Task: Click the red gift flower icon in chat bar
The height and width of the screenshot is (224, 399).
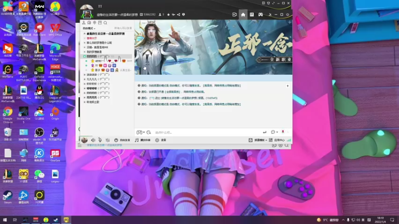Action: pyautogui.click(x=283, y=132)
